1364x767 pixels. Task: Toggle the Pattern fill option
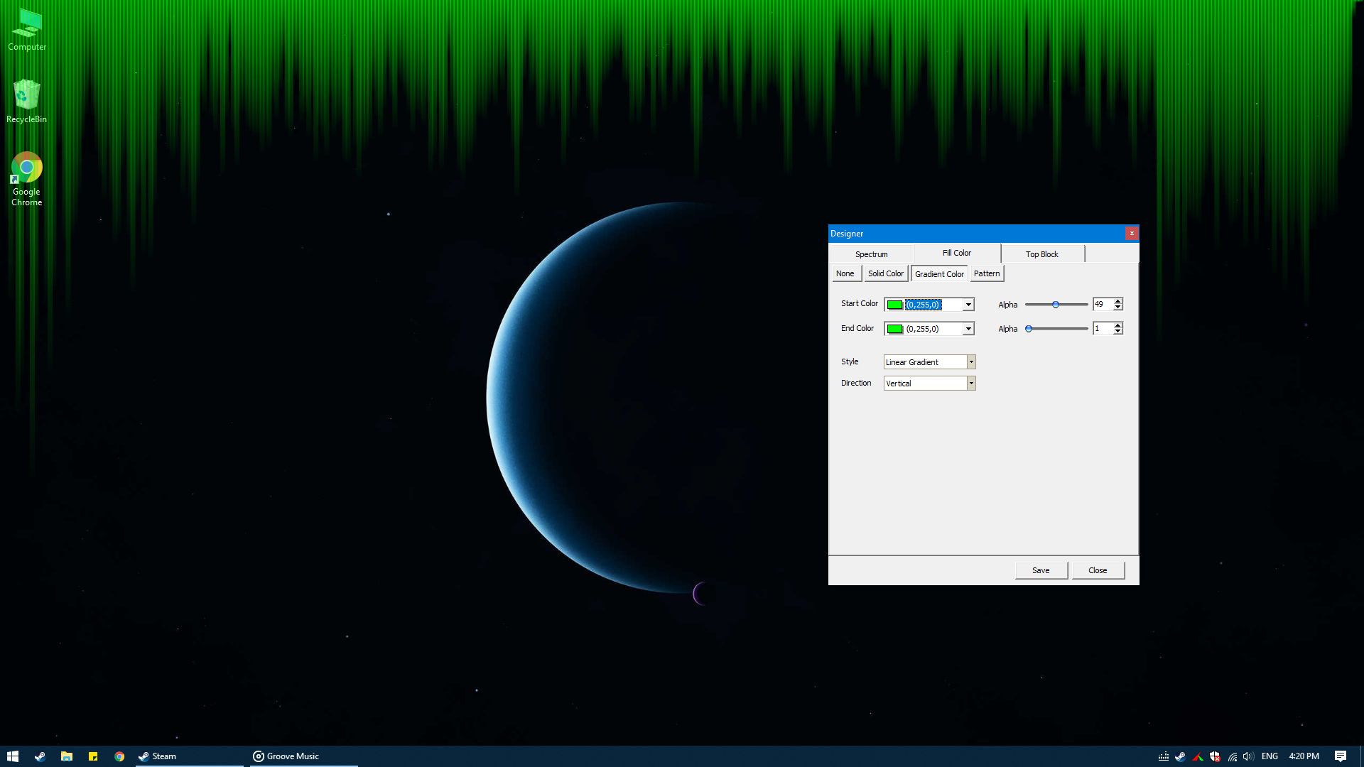[987, 273]
